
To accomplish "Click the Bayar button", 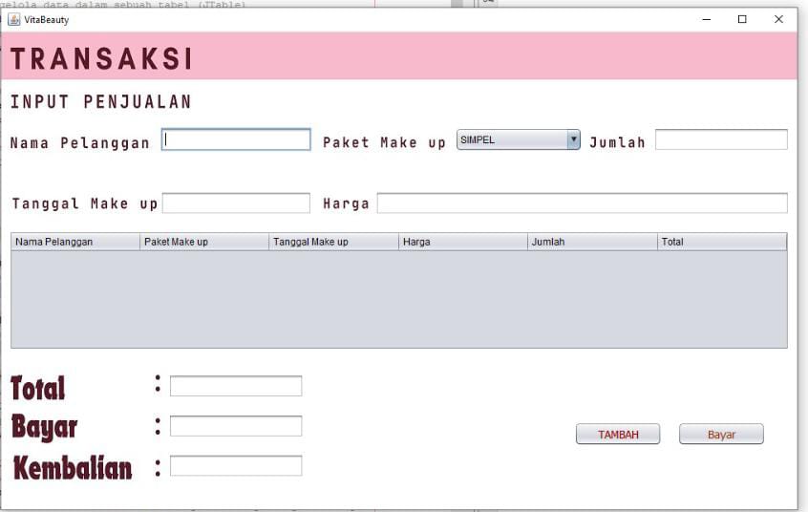I will [721, 435].
